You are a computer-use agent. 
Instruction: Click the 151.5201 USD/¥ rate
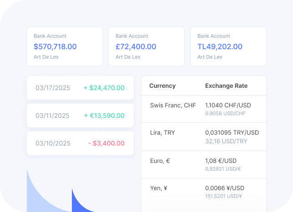click(x=223, y=196)
